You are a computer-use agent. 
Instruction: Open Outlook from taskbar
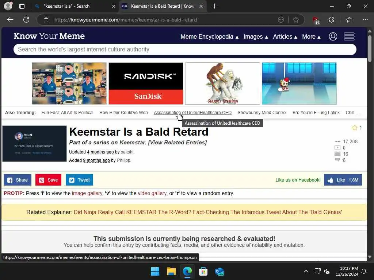coord(219,271)
